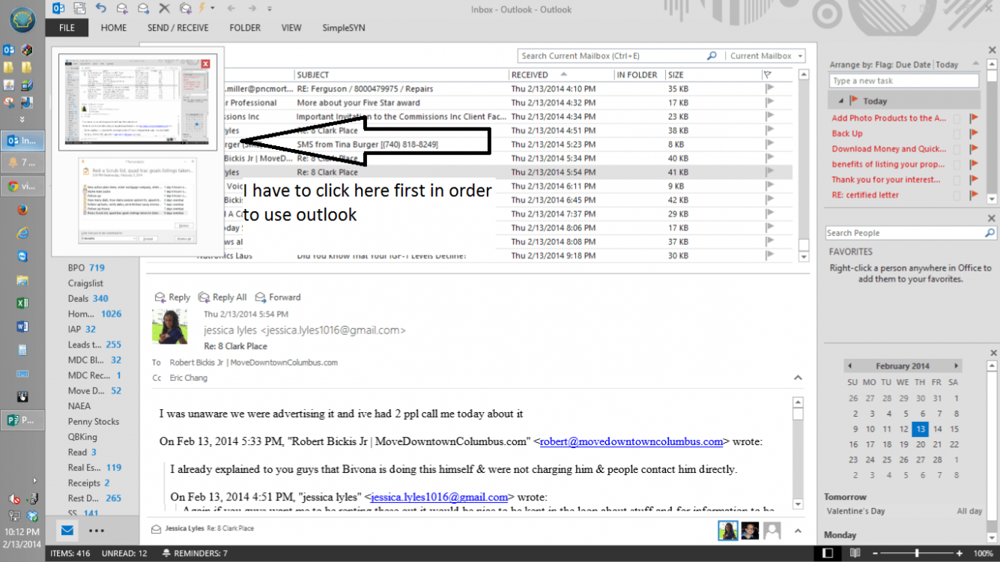This screenshot has width=1000, height=562.
Task: Click the Send/Receive All Folders icon in quick access toolbar
Action: pos(79,8)
